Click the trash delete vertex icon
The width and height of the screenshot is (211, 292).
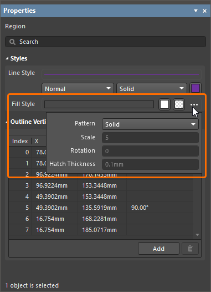click(x=190, y=248)
